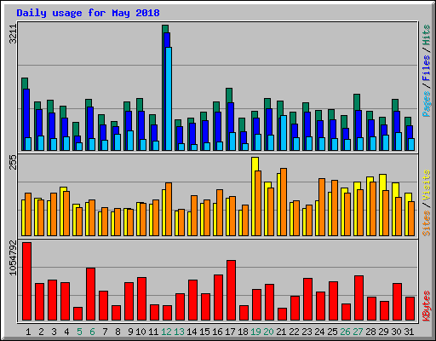Click the light blue pages bar for day 21
The image size is (436, 341).
pyautogui.click(x=284, y=133)
